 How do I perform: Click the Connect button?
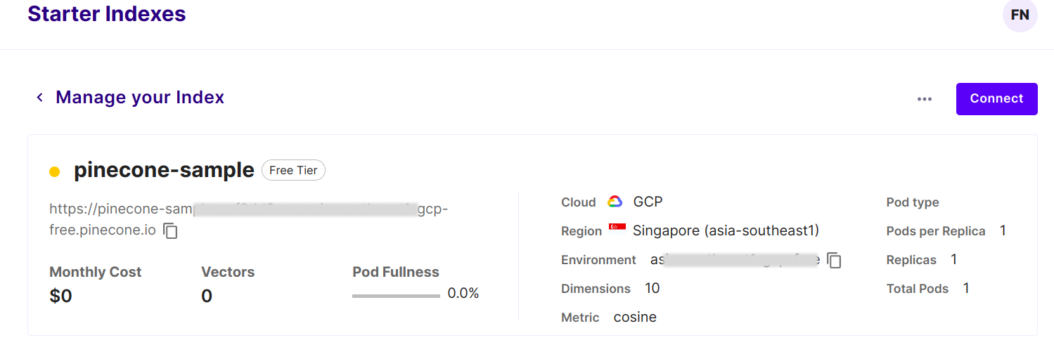click(996, 99)
